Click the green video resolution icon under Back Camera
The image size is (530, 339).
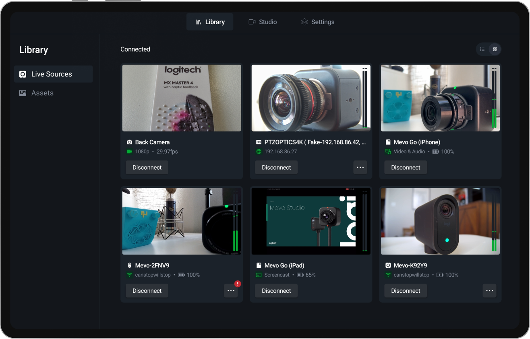pyautogui.click(x=129, y=152)
